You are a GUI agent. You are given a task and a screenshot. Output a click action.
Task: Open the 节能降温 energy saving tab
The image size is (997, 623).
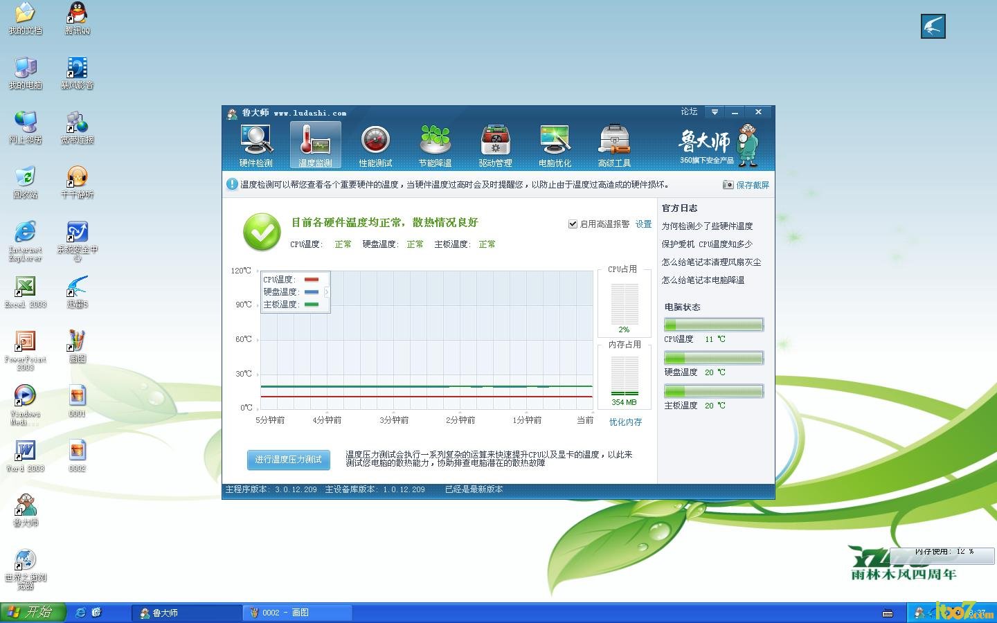point(435,146)
